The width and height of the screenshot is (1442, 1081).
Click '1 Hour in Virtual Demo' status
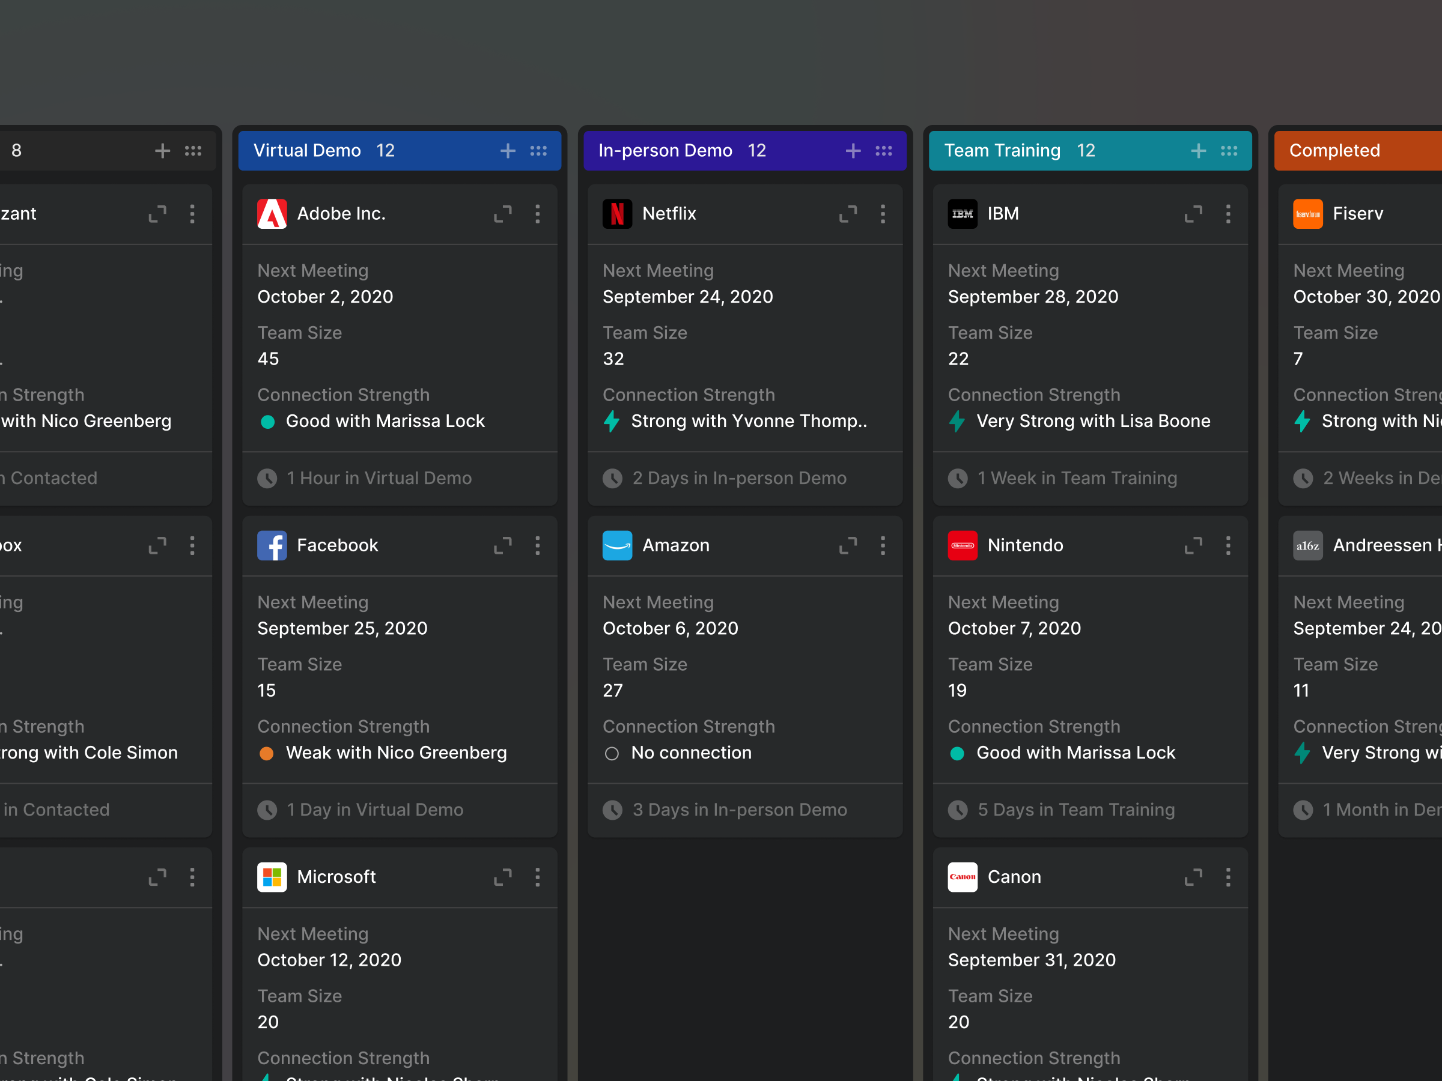tap(379, 478)
